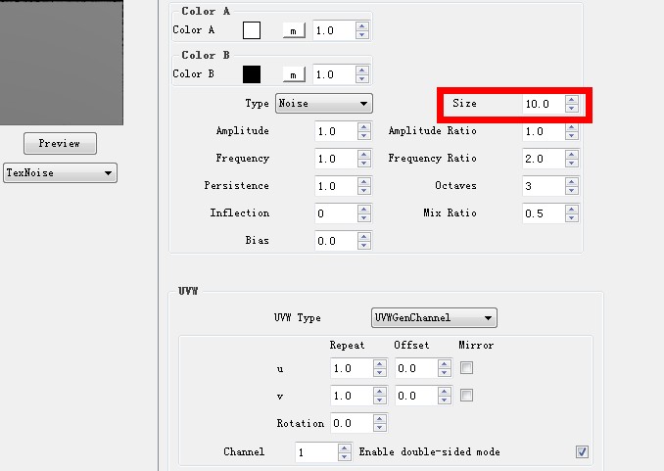The width and height of the screenshot is (664, 471).
Task: Open the TexNoise dropdown
Action: pyautogui.click(x=60, y=172)
